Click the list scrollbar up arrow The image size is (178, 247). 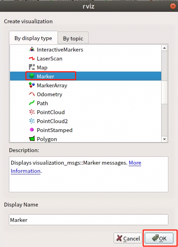click(x=164, y=48)
